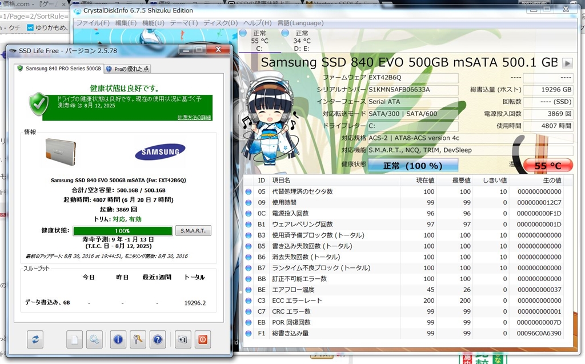Click the red power exit button in SSD Life

click(202, 339)
